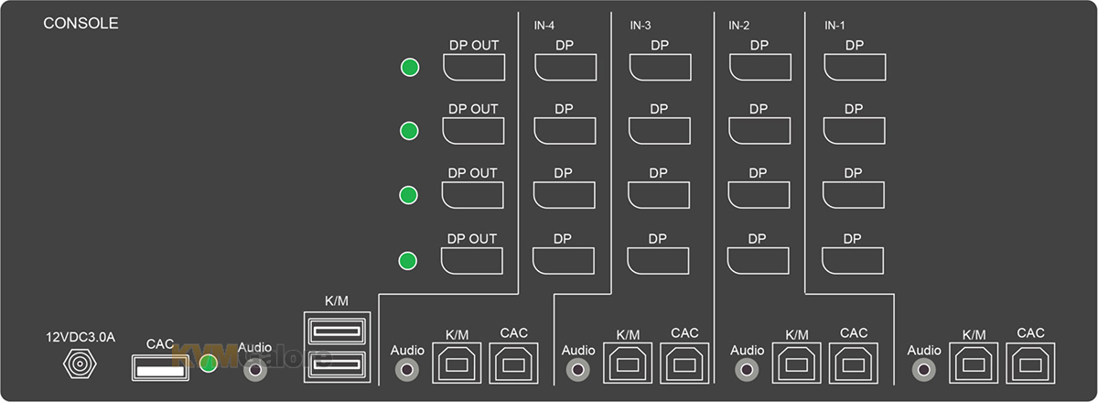Viewport: 1098px width, 402px height.
Task: Click the second green LED from top
Action: (410, 131)
